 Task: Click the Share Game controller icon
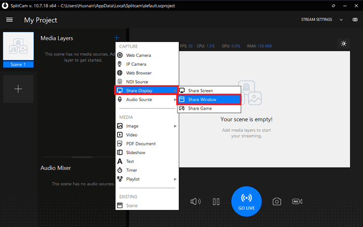click(x=182, y=108)
